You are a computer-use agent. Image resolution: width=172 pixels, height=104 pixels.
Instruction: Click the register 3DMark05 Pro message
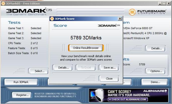pos(55,95)
